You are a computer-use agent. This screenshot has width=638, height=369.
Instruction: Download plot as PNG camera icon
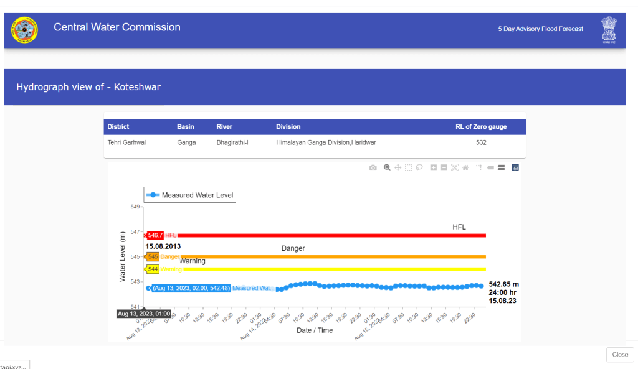point(373,167)
